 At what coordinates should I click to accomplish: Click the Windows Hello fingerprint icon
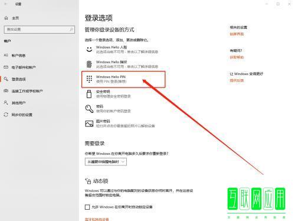(89, 64)
